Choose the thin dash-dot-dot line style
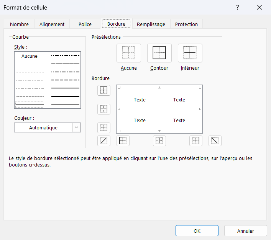Screen dimensions: 271x240 pos(30,80)
